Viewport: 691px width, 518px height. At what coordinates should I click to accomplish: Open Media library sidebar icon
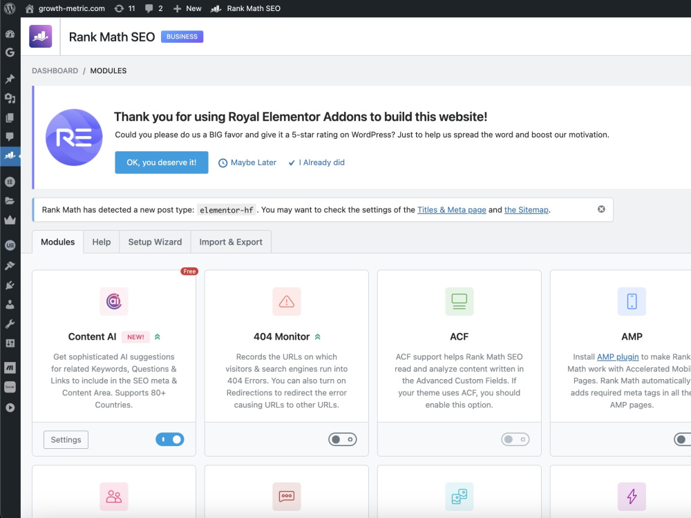pos(10,98)
